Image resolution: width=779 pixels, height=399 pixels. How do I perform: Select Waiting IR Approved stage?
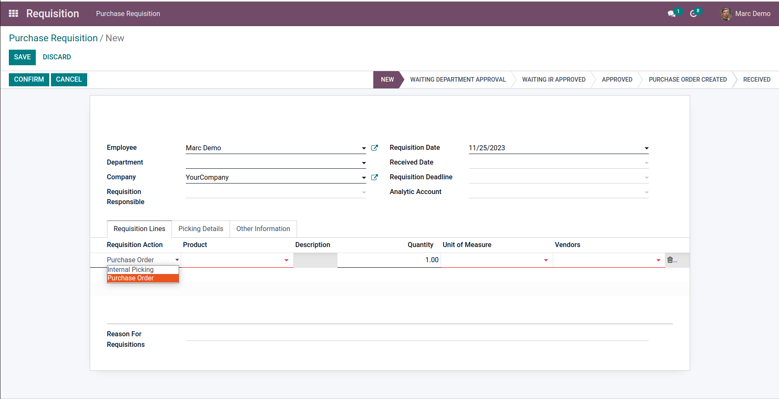click(x=554, y=80)
